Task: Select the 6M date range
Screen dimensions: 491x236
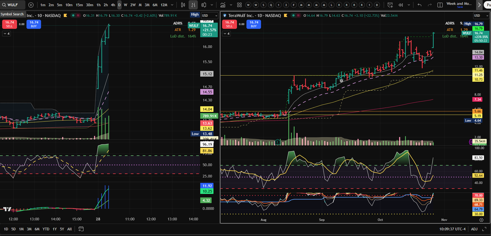Action: (x=38, y=229)
